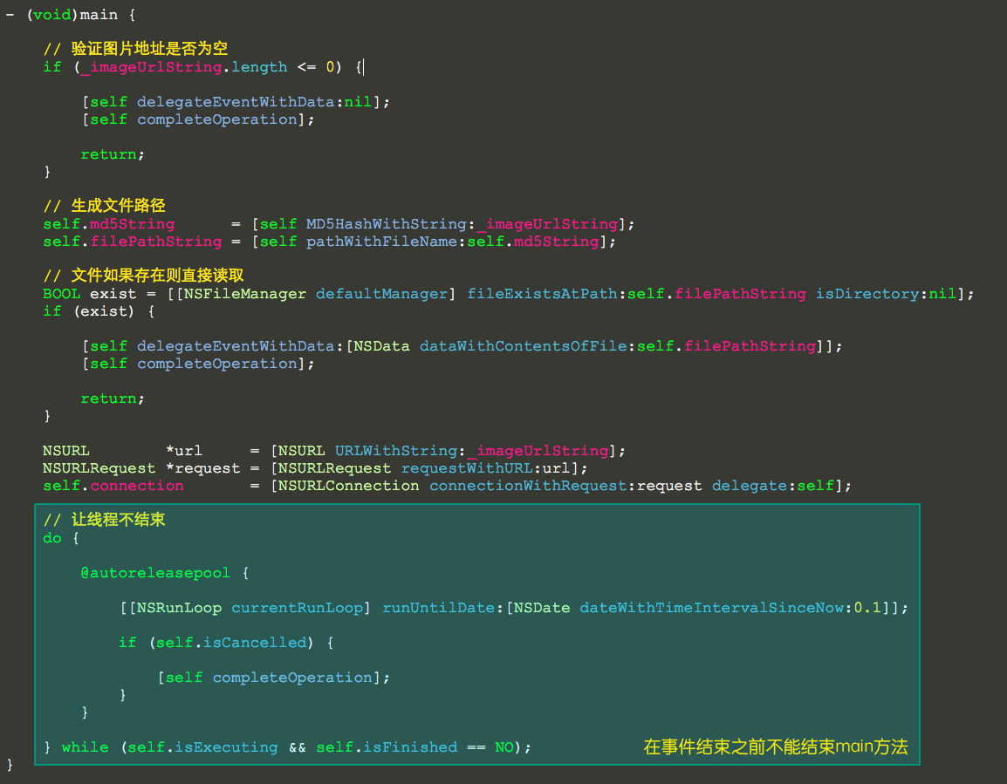Click "self.isCancelled" condition
The width and height of the screenshot is (1007, 784).
point(231,642)
